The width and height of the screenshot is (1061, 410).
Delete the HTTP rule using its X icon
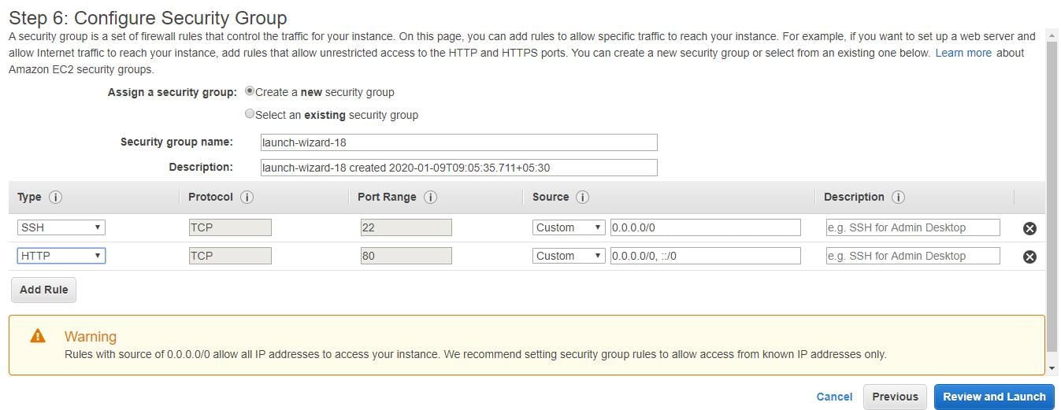click(x=1029, y=257)
